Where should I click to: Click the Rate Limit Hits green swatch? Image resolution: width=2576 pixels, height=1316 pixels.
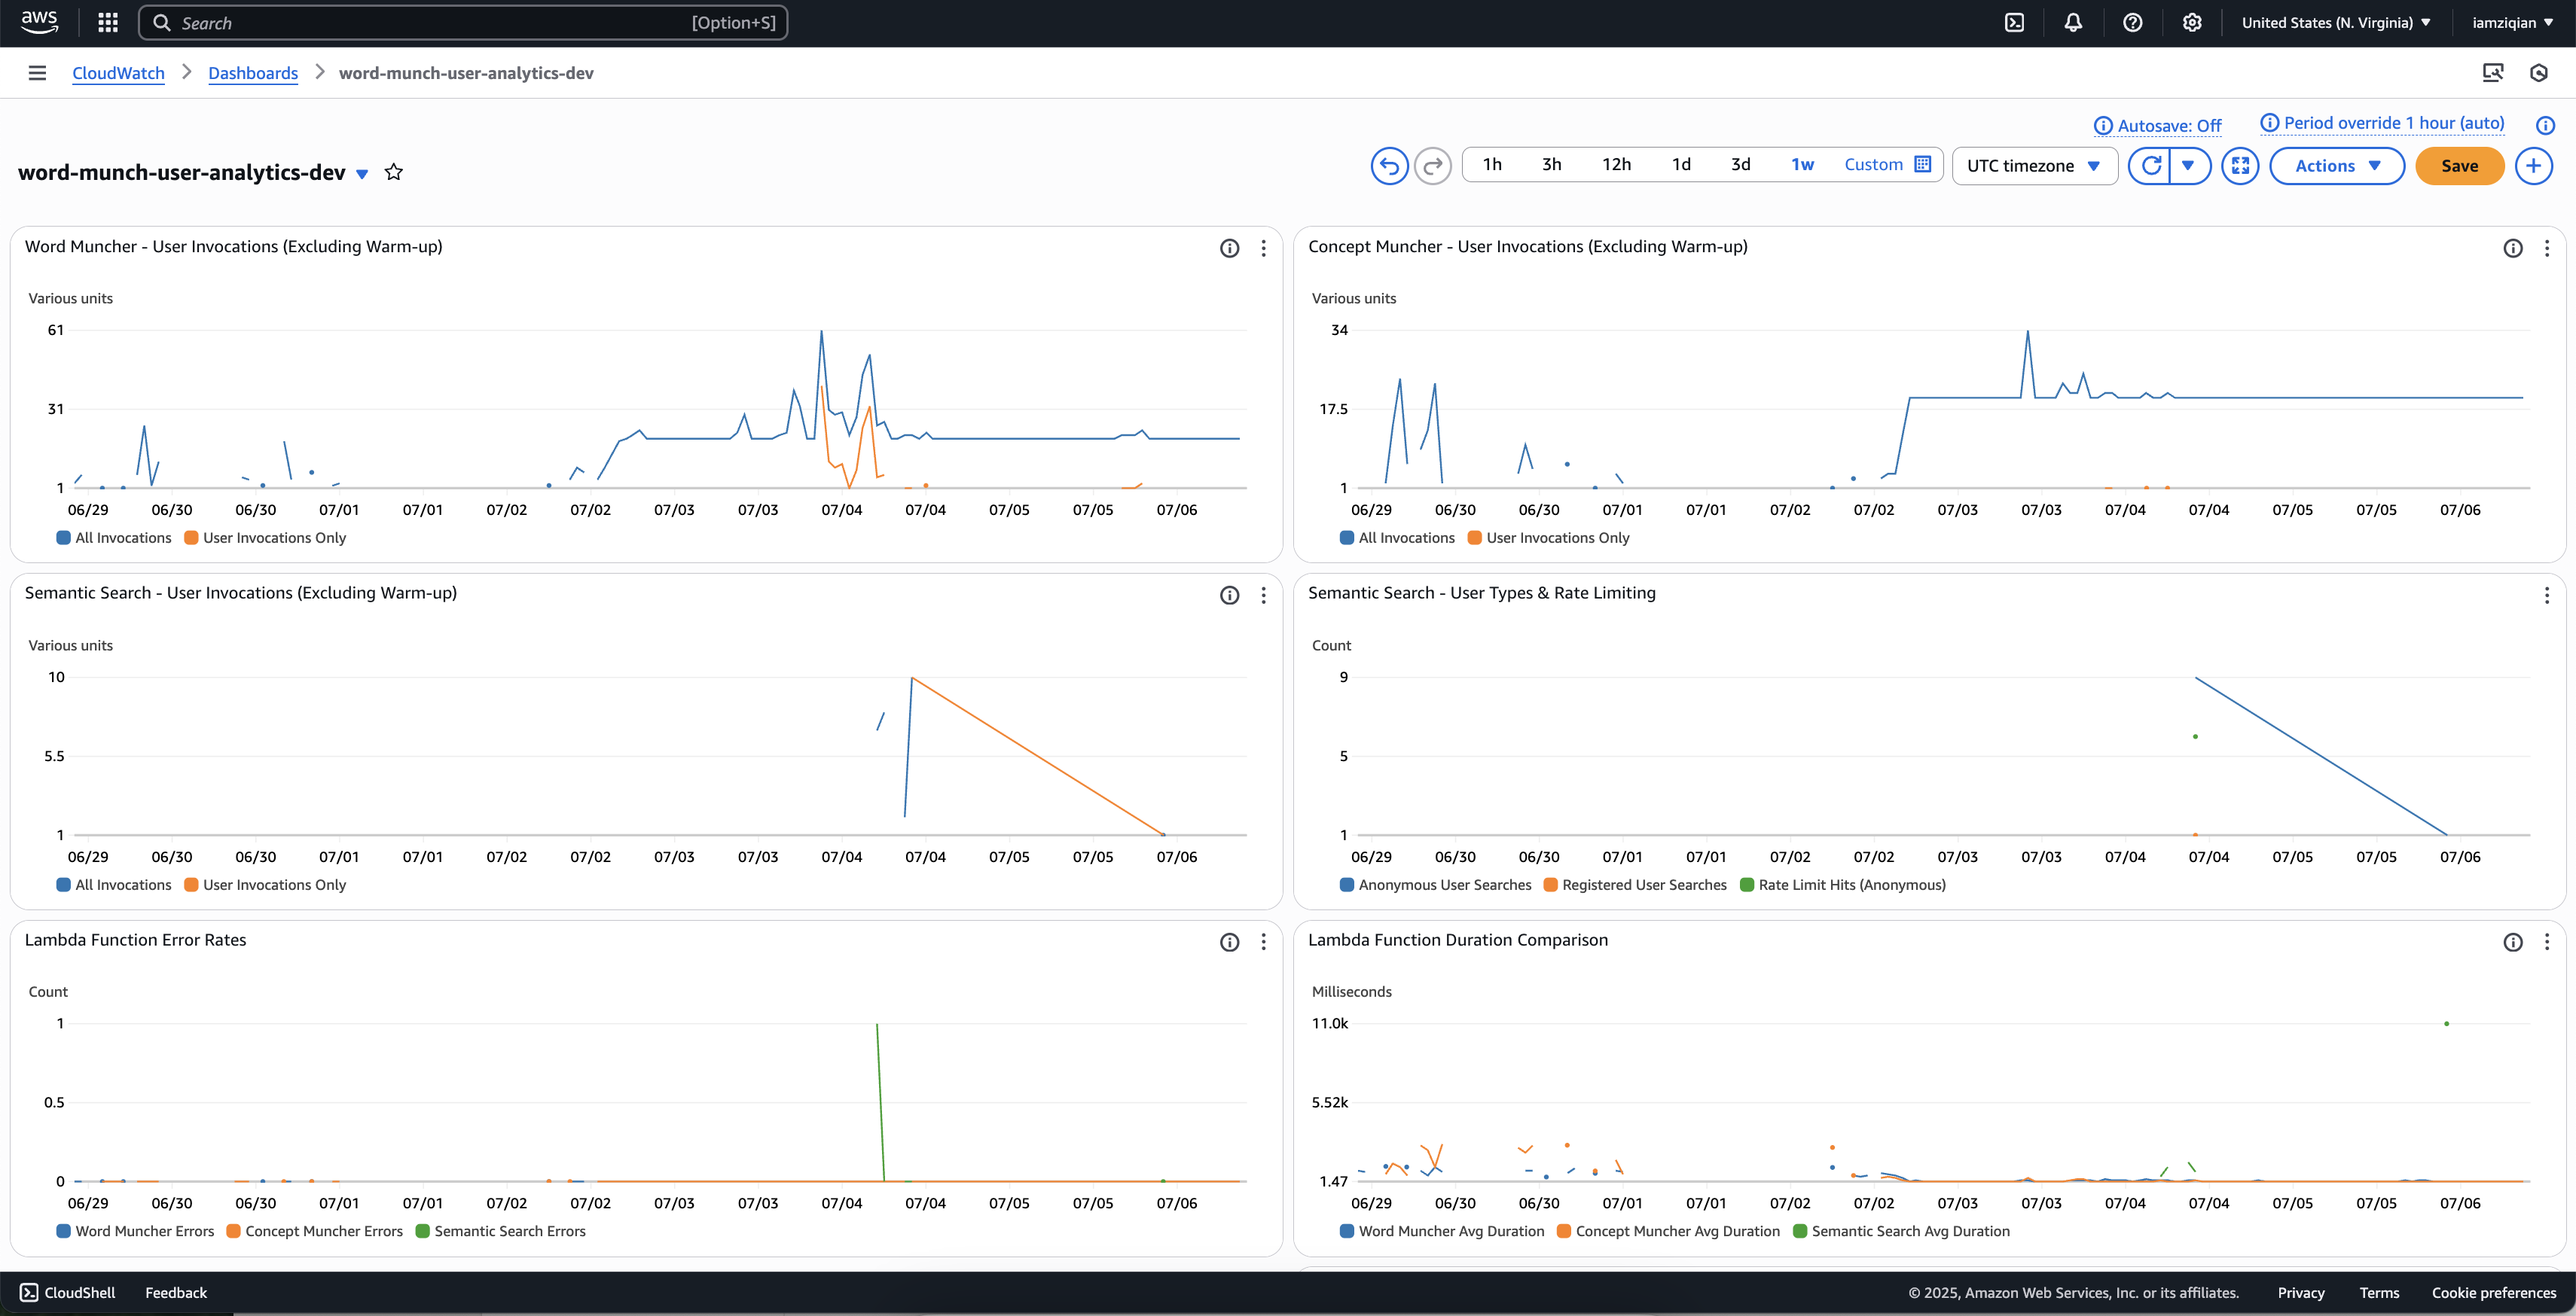click(1747, 885)
